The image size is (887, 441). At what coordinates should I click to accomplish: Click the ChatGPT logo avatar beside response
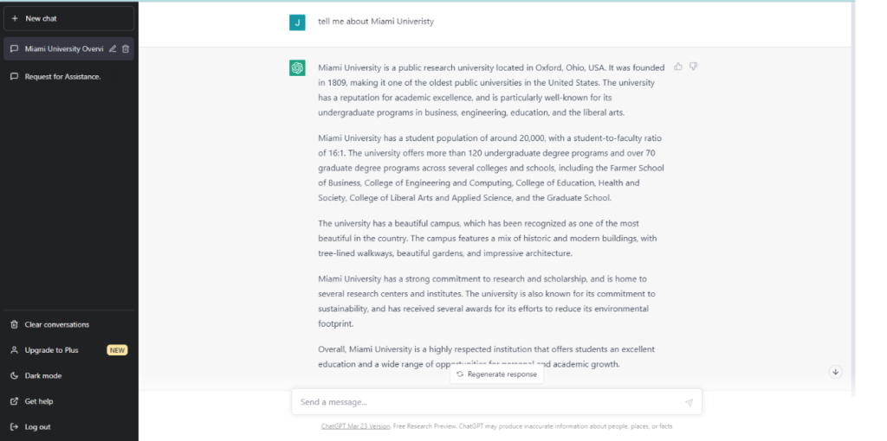(297, 67)
